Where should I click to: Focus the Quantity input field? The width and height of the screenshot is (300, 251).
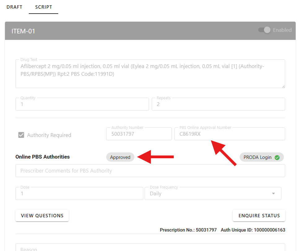(x=82, y=104)
